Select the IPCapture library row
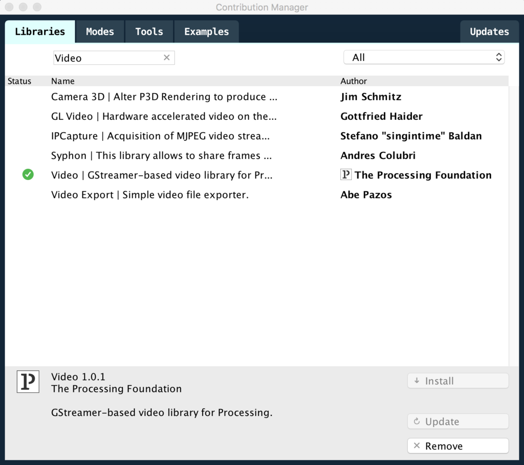This screenshot has height=465, width=524. tap(257, 136)
